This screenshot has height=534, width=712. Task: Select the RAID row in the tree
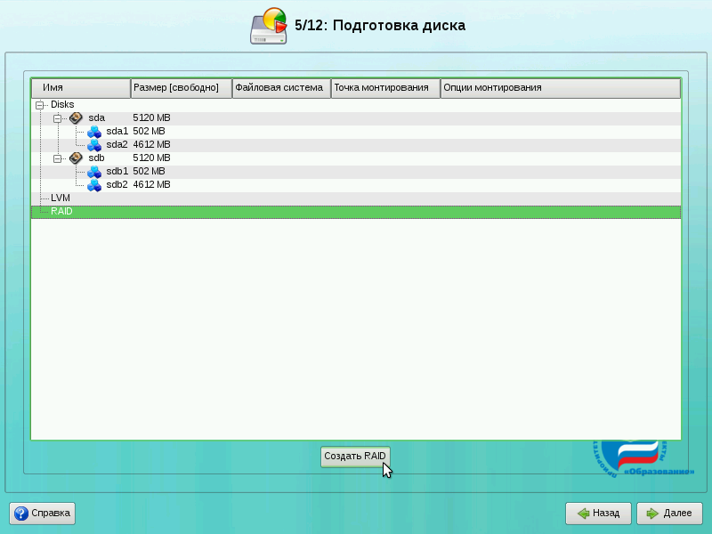tap(61, 211)
